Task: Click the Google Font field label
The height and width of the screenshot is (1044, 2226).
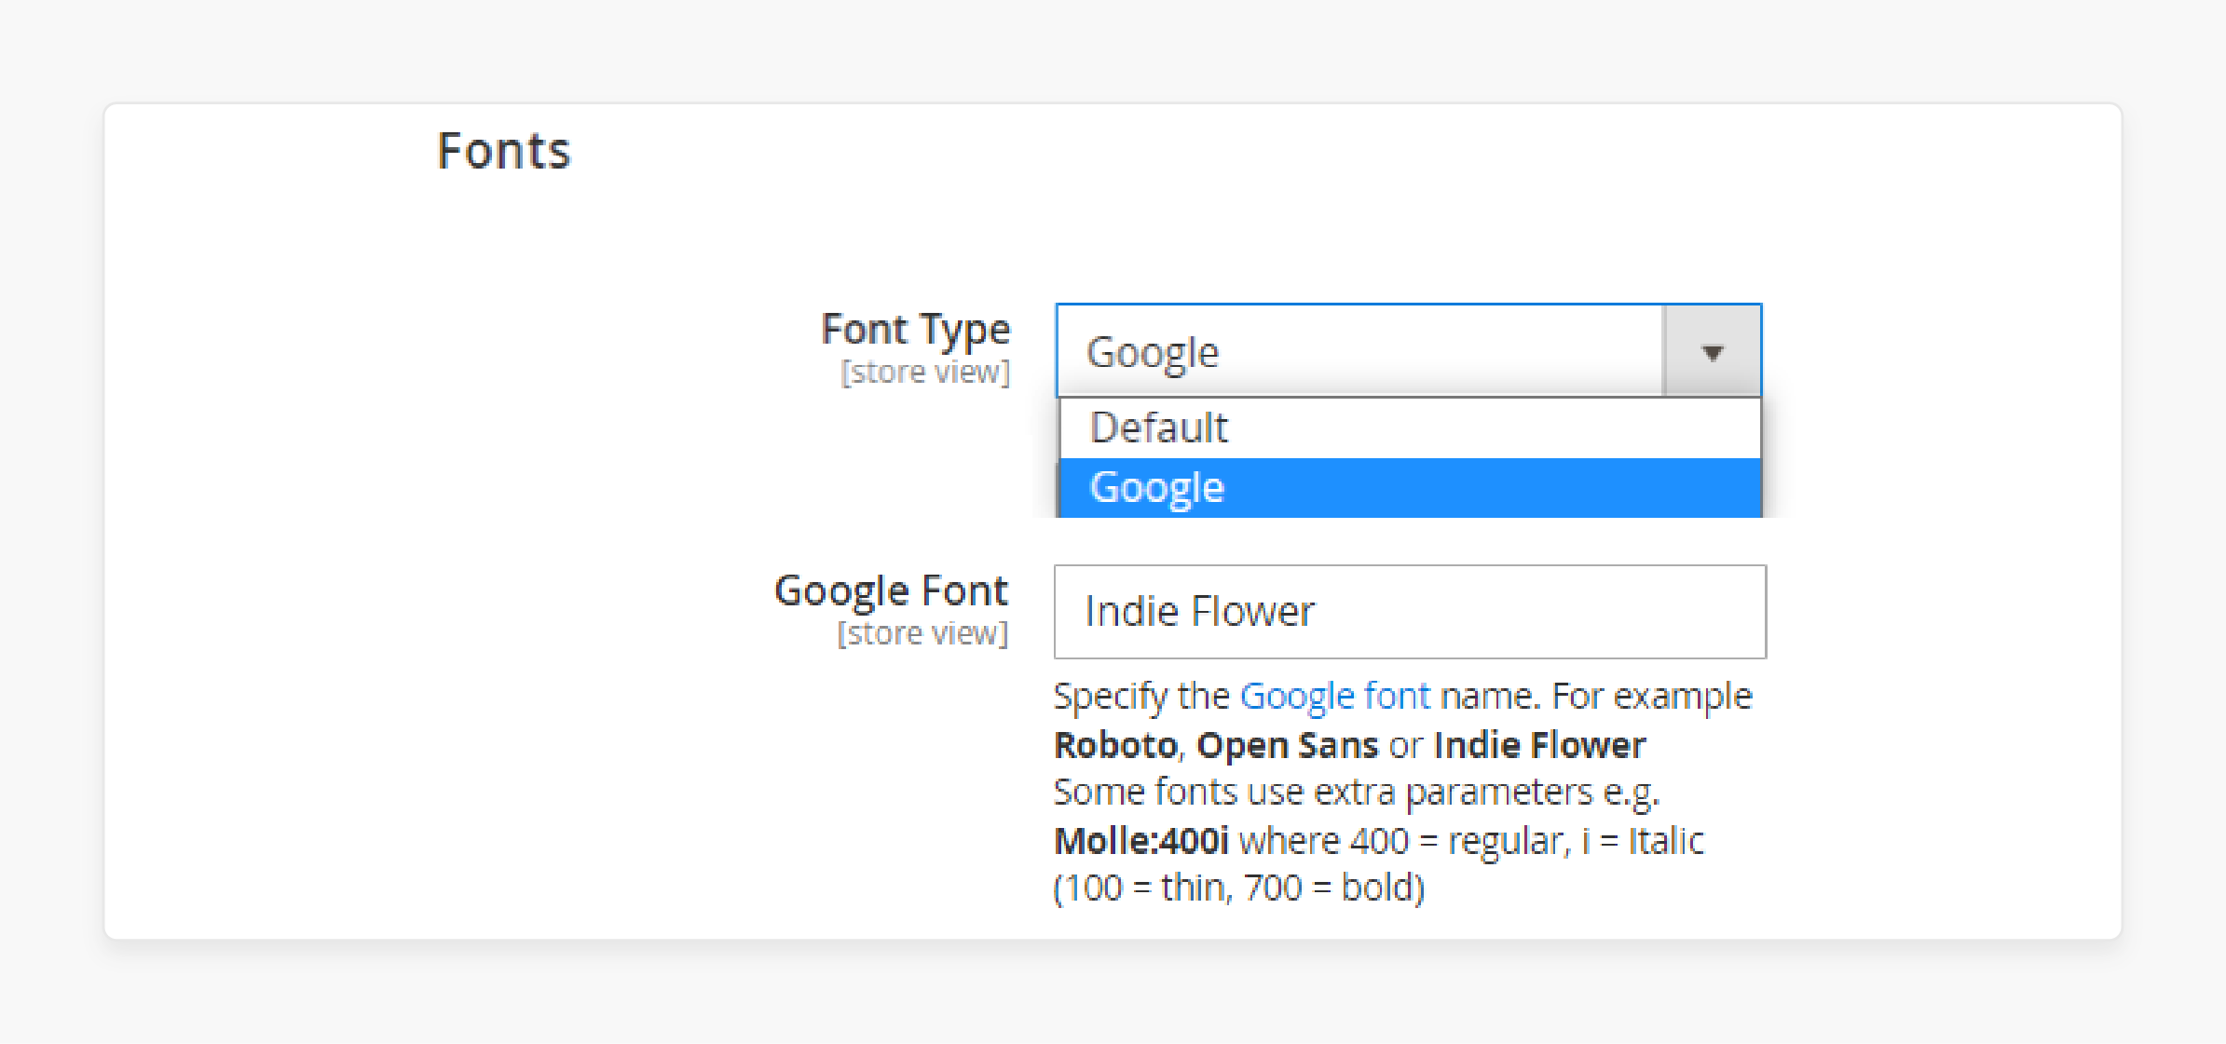Action: 891,591
